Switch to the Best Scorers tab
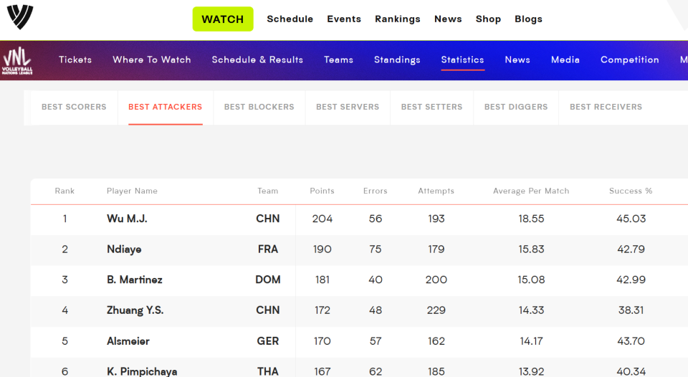 point(74,107)
